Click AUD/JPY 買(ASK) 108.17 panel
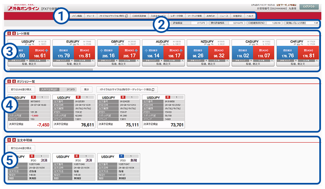325x189 pixels. [x=174, y=53]
